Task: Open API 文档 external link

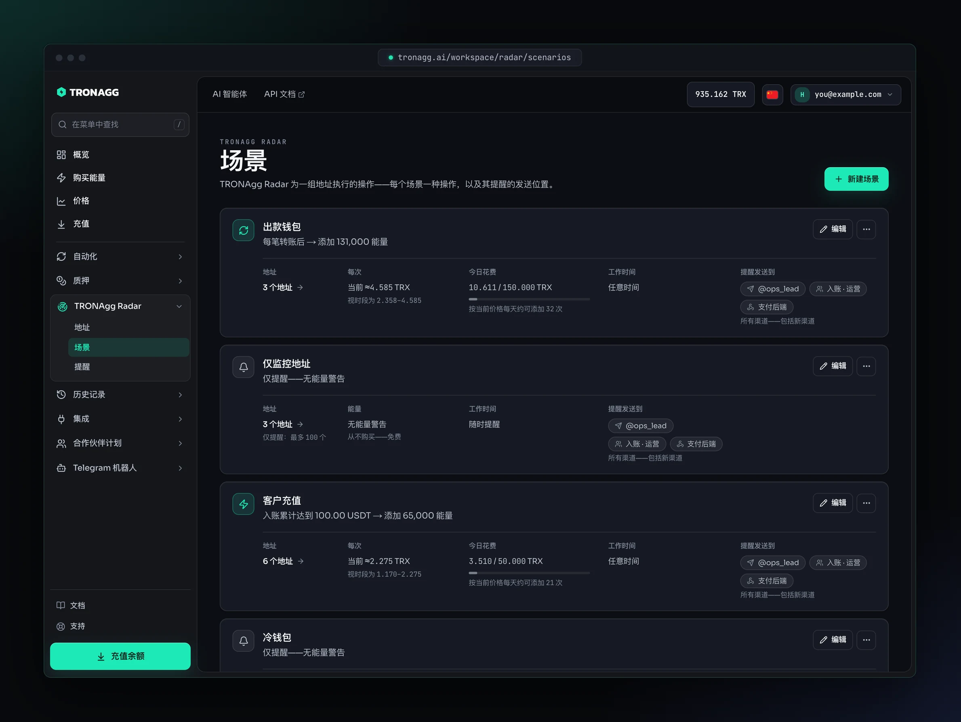Action: 284,94
